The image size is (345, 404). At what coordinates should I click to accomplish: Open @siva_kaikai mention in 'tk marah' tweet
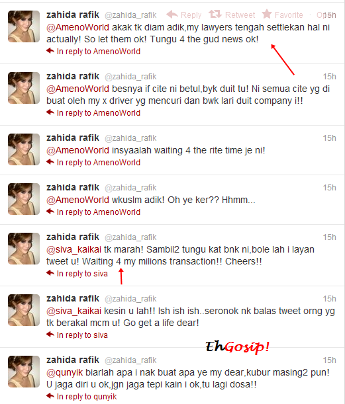coord(74,249)
